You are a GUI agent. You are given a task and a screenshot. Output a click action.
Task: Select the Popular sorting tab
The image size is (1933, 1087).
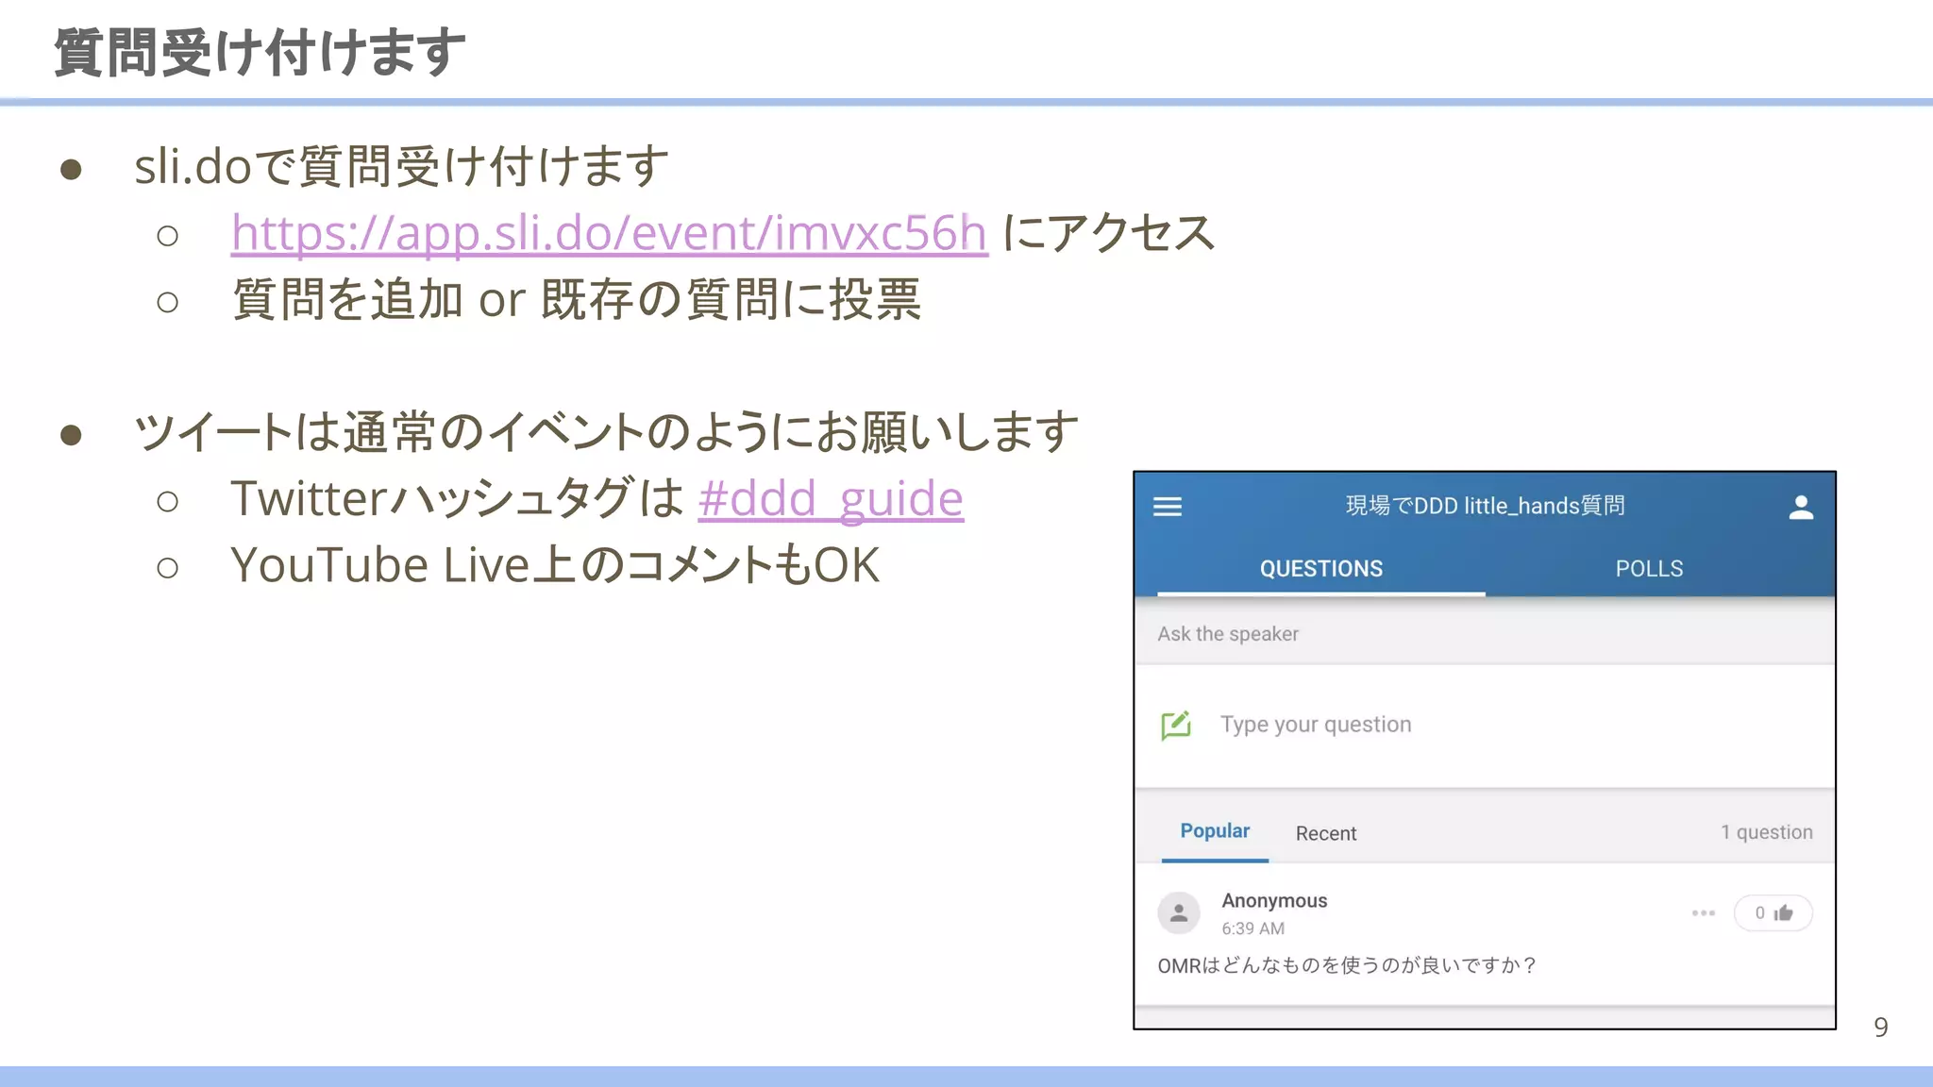tap(1215, 831)
